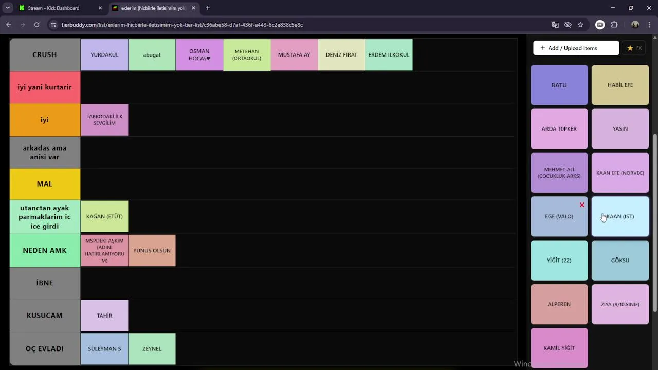This screenshot has height=370, width=658.
Task: Open the browser profile avatar
Action: 635,25
